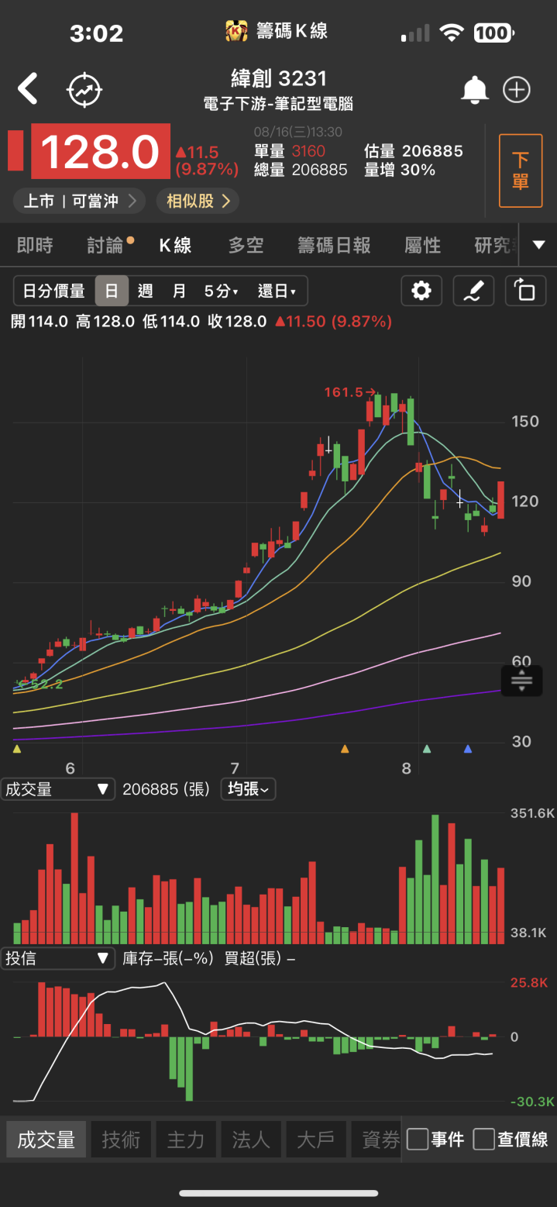Enable the 查價線 checkbox
Image resolution: width=557 pixels, height=1207 pixels.
[484, 1139]
